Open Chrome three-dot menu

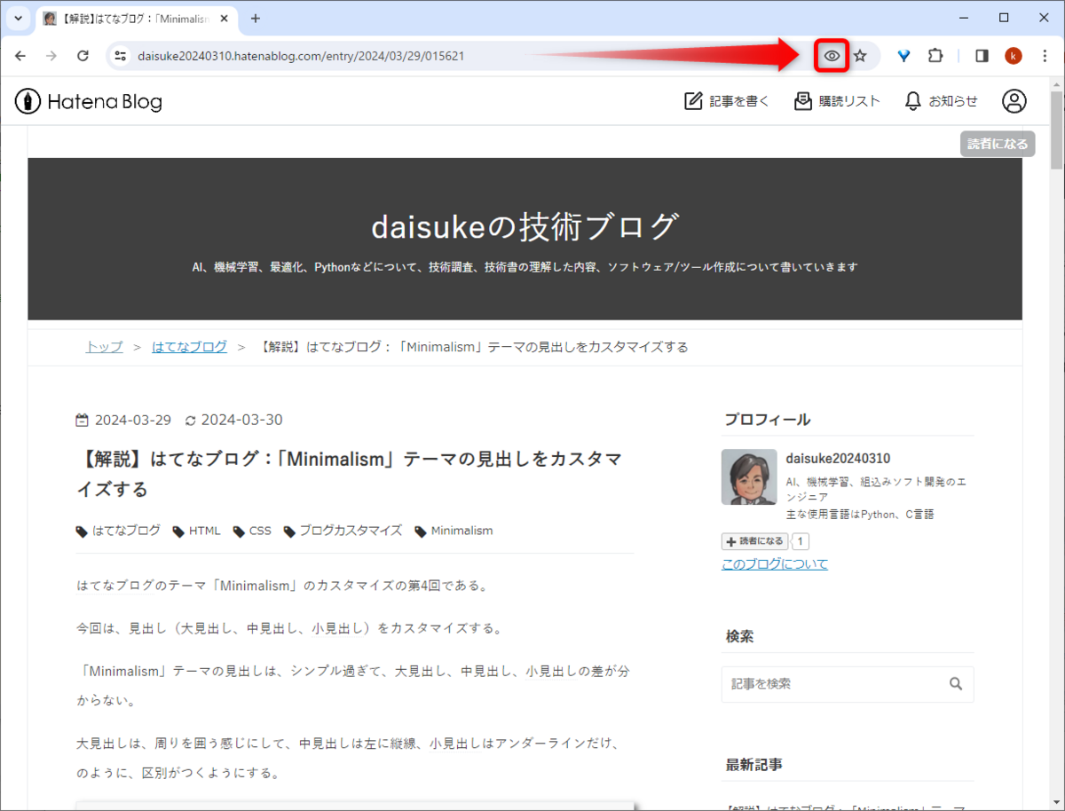[1045, 56]
